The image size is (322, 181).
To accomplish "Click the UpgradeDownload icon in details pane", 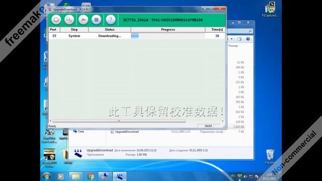I will 78,153.
